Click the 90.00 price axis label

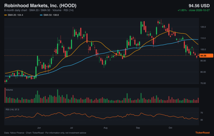pos(203,61)
